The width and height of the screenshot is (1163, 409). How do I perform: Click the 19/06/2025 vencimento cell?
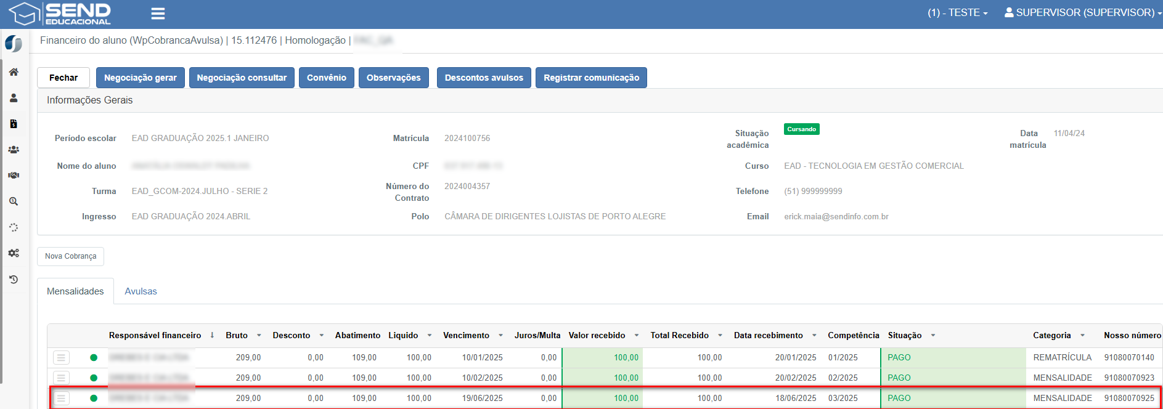coord(483,398)
